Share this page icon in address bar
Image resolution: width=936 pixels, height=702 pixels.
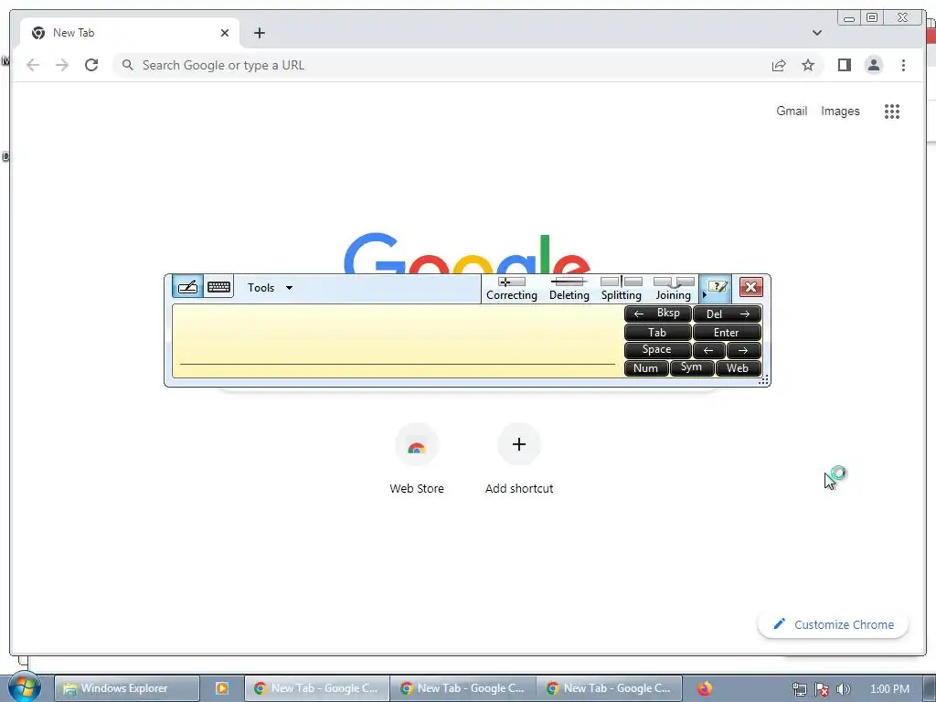779,65
